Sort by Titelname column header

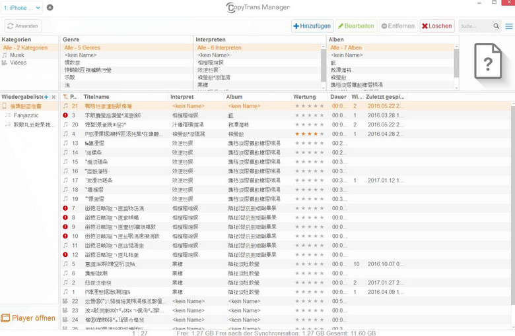pyautogui.click(x=124, y=97)
